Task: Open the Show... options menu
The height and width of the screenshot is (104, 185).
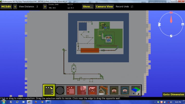Action: [88, 7]
